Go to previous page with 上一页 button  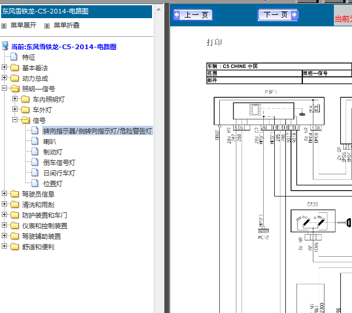(x=193, y=15)
